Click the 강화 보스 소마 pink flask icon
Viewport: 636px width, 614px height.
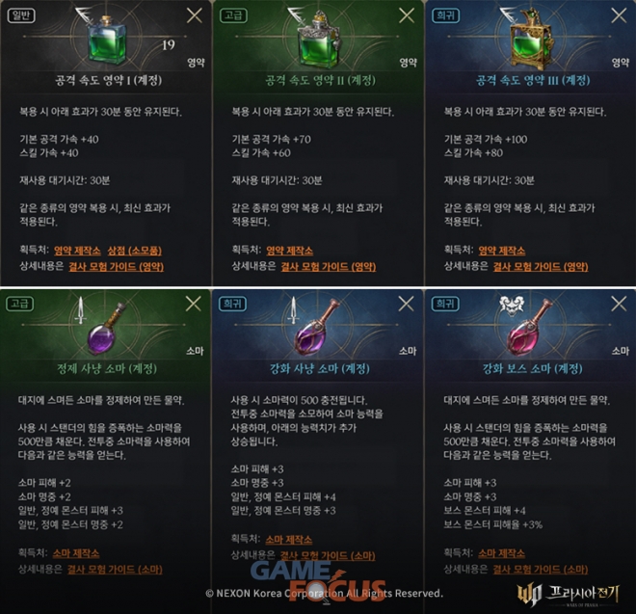(530, 328)
